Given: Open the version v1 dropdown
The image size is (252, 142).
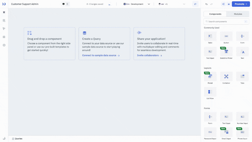Looking at the screenshot, I should point(172,4).
